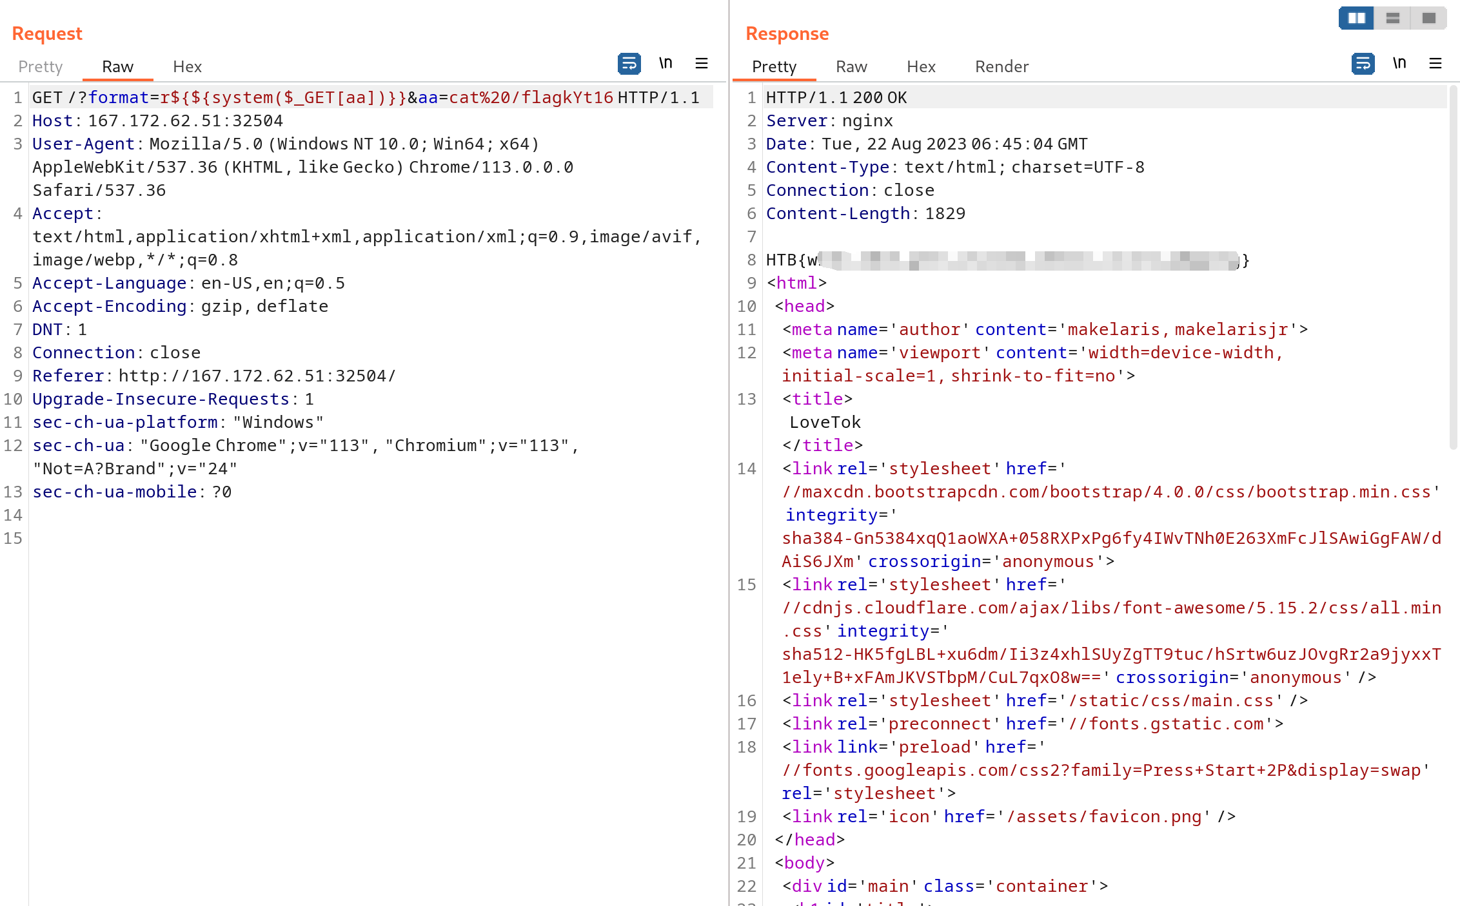The width and height of the screenshot is (1460, 906).
Task: Click the meta author 'makelaris, makelarisjr' line
Action: (x=1045, y=329)
